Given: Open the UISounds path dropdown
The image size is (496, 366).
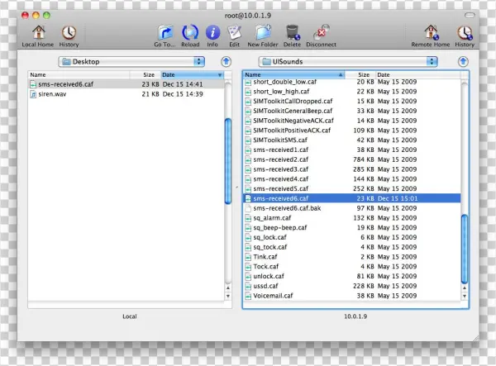Looking at the screenshot, I should click(346, 61).
